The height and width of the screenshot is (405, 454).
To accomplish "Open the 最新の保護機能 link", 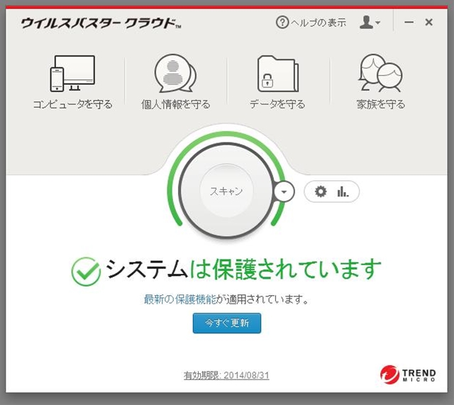I will click(x=179, y=299).
